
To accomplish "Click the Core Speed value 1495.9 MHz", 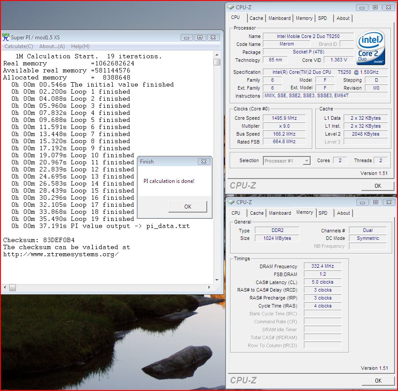I will click(284, 118).
